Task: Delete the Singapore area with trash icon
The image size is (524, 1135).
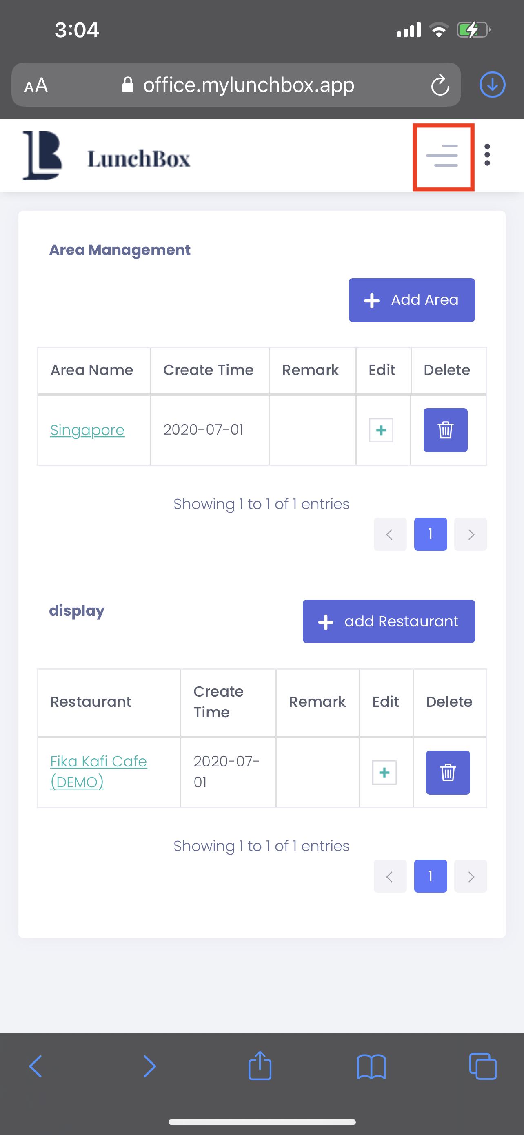Action: coord(445,430)
